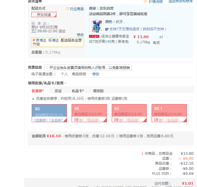Open the toothpaste product thumbnail
This screenshot has height=187, width=197.
(96, 26)
